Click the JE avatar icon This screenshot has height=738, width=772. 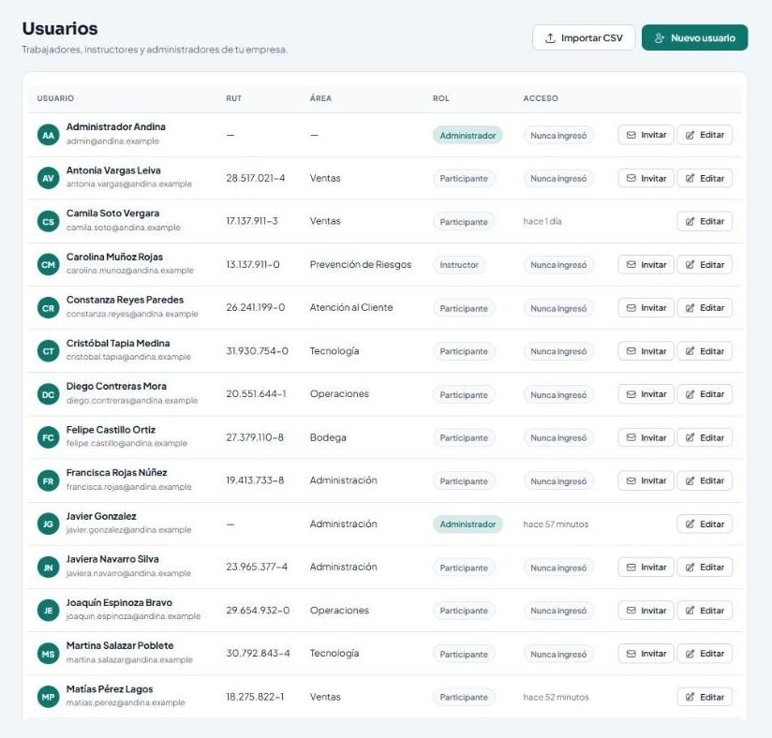tap(49, 611)
